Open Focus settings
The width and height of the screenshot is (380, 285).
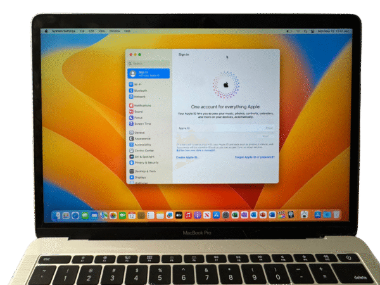click(x=136, y=118)
